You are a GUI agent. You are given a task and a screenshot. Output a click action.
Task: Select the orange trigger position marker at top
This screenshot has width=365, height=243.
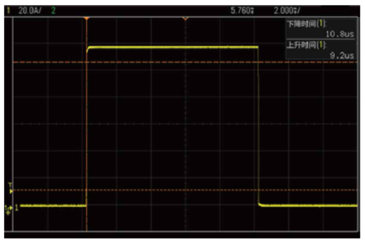(x=86, y=19)
